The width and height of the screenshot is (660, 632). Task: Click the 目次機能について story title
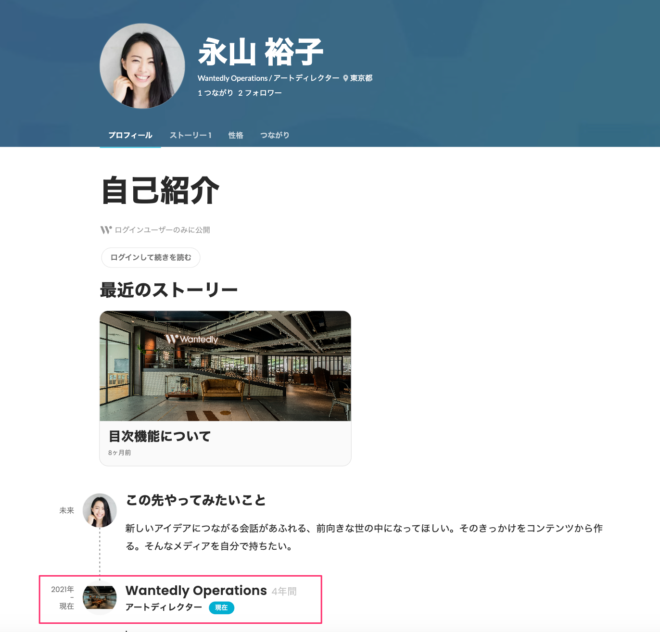[x=160, y=436]
